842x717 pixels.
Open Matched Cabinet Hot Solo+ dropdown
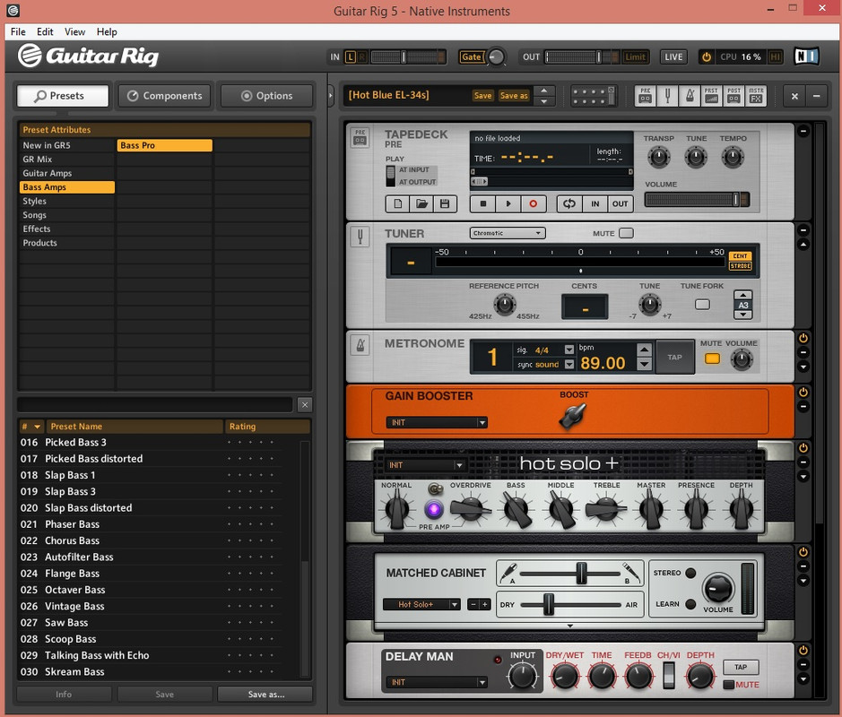tap(421, 604)
